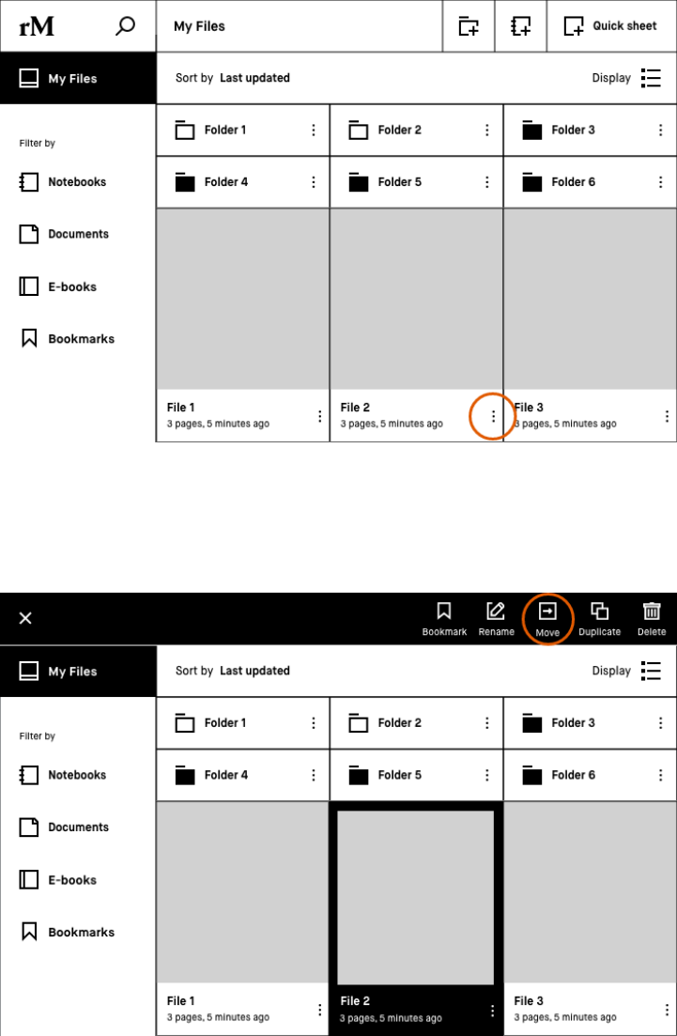Open options menu on the highlighted File 2 card
677x1036 pixels.
click(x=493, y=1011)
